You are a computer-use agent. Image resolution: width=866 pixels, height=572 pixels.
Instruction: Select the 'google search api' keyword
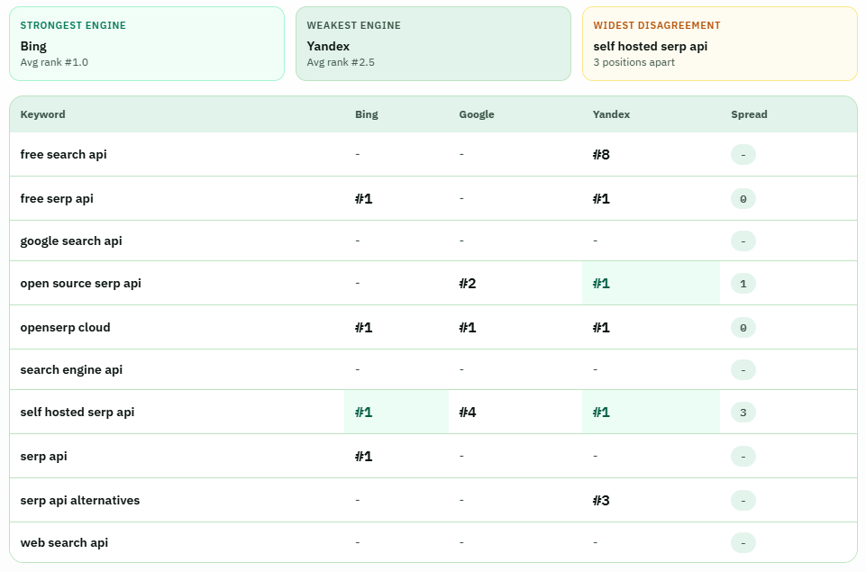click(x=71, y=241)
